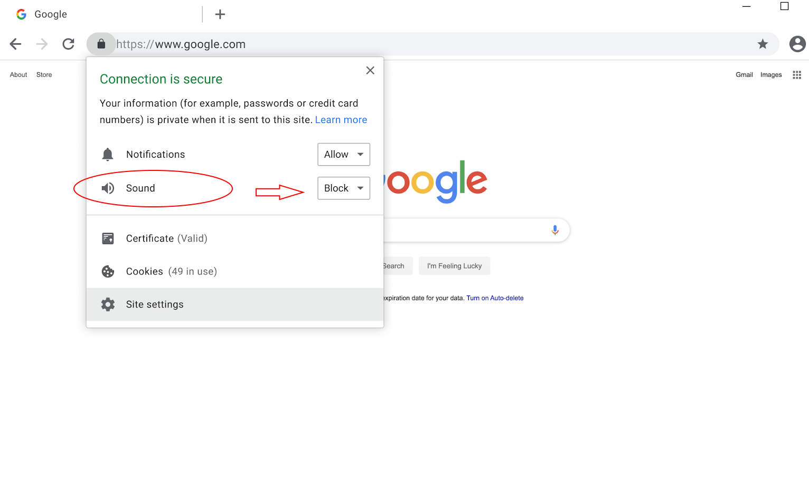
Task: Open the Images link
Action: (x=771, y=75)
